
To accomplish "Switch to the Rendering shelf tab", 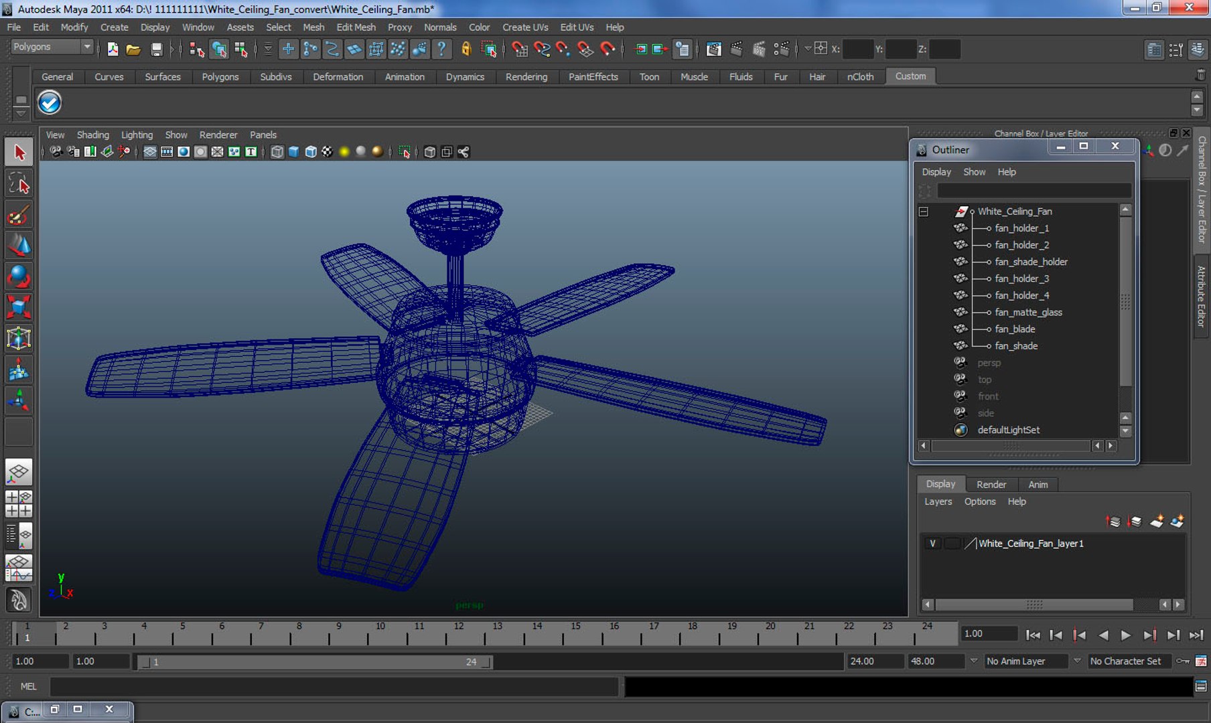I will click(526, 77).
